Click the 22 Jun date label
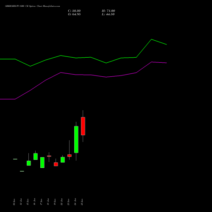 coord(61,202)
